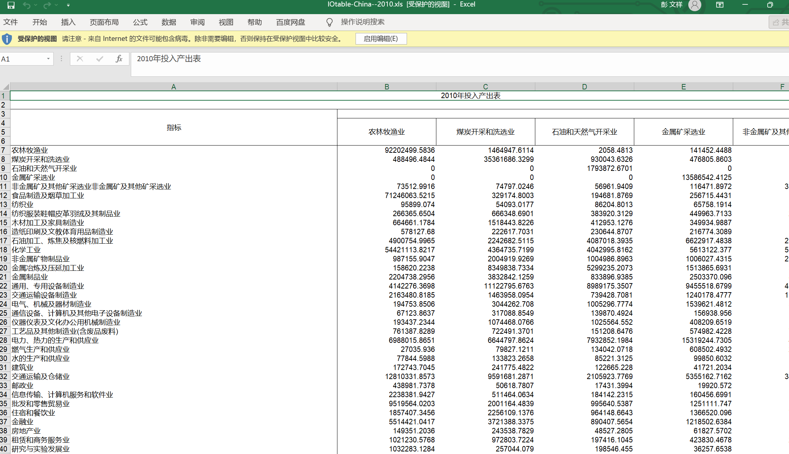Viewport: 789px width, 454px height.
Task: Open the 页面布局 ribbon tab
Action: pos(104,22)
